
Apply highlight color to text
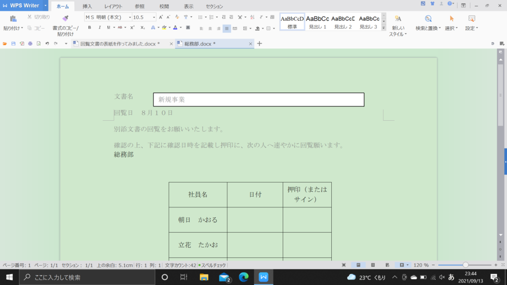(x=164, y=28)
